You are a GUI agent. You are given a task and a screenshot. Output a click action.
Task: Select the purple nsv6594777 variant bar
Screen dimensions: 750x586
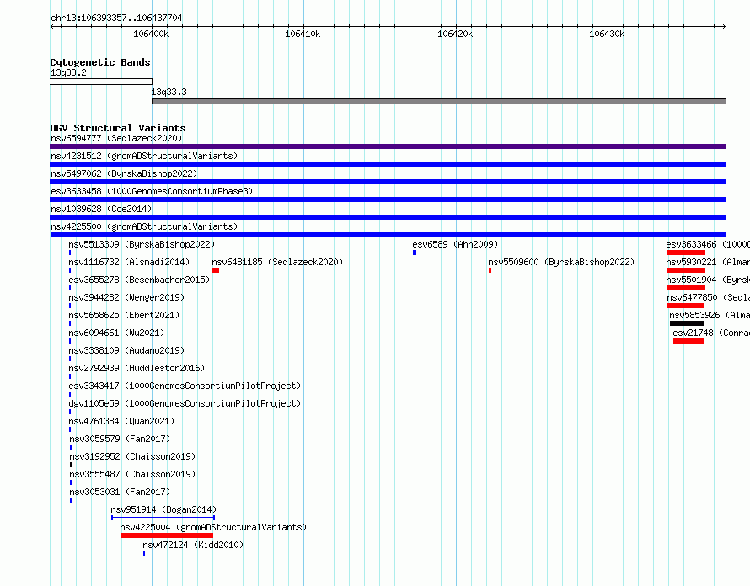pyautogui.click(x=388, y=146)
